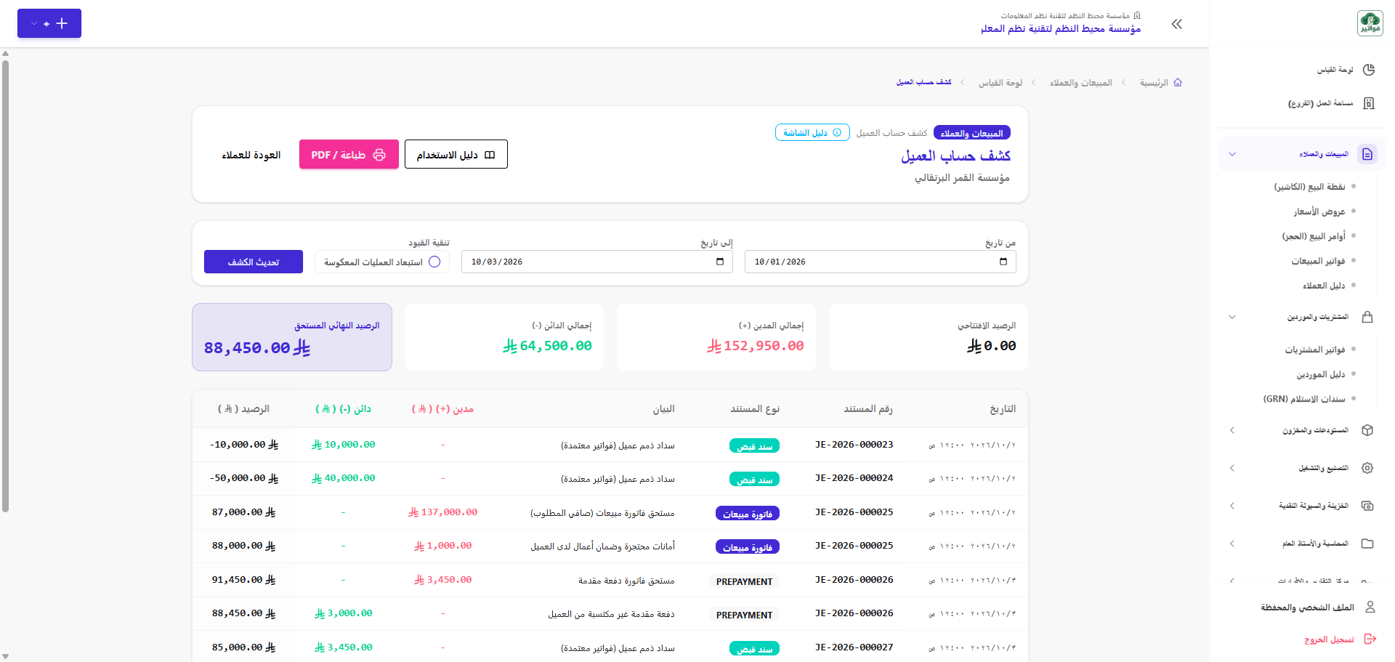Click the sales and customers breadcrumb link
This screenshot has height=662, width=1395.
1081,83
